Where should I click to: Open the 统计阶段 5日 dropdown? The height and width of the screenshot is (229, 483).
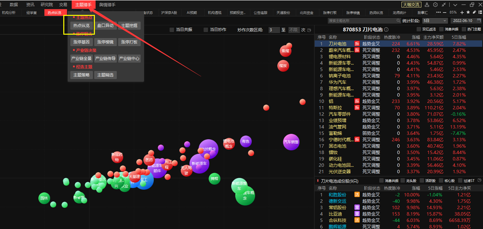click(x=434, y=21)
